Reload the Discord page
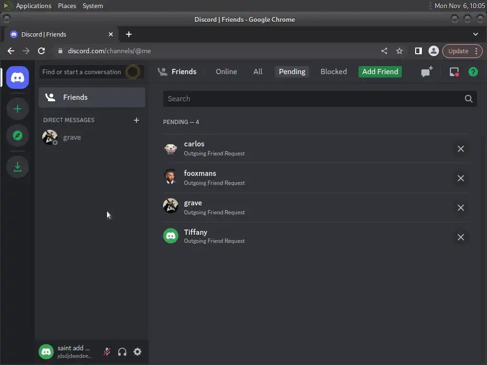The image size is (487, 365). click(x=41, y=51)
